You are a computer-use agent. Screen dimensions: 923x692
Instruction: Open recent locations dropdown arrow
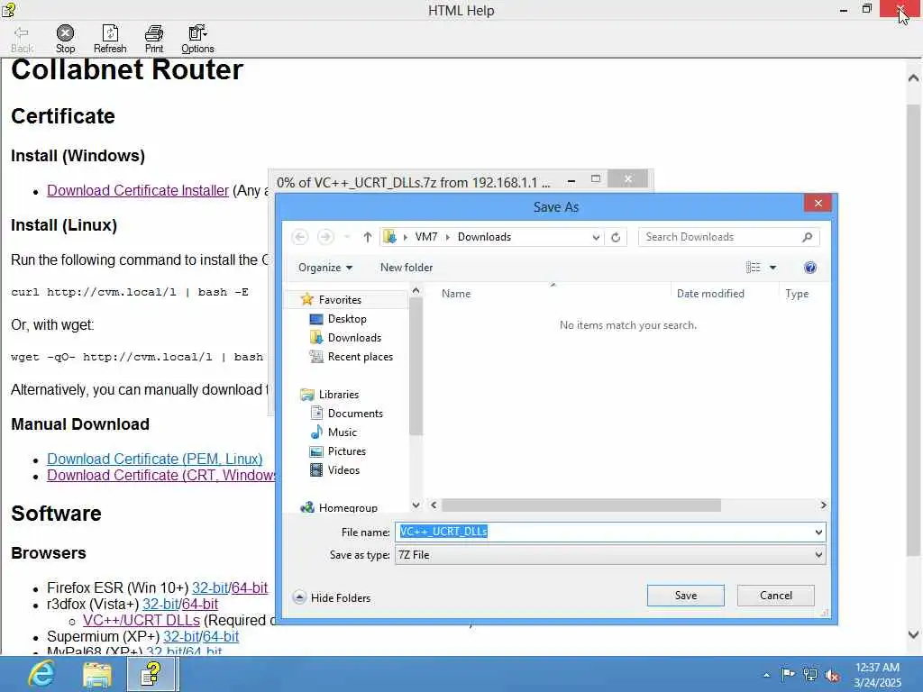point(347,237)
